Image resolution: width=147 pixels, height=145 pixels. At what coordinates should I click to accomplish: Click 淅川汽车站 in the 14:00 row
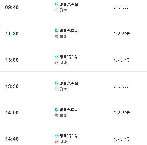[x=69, y=110]
